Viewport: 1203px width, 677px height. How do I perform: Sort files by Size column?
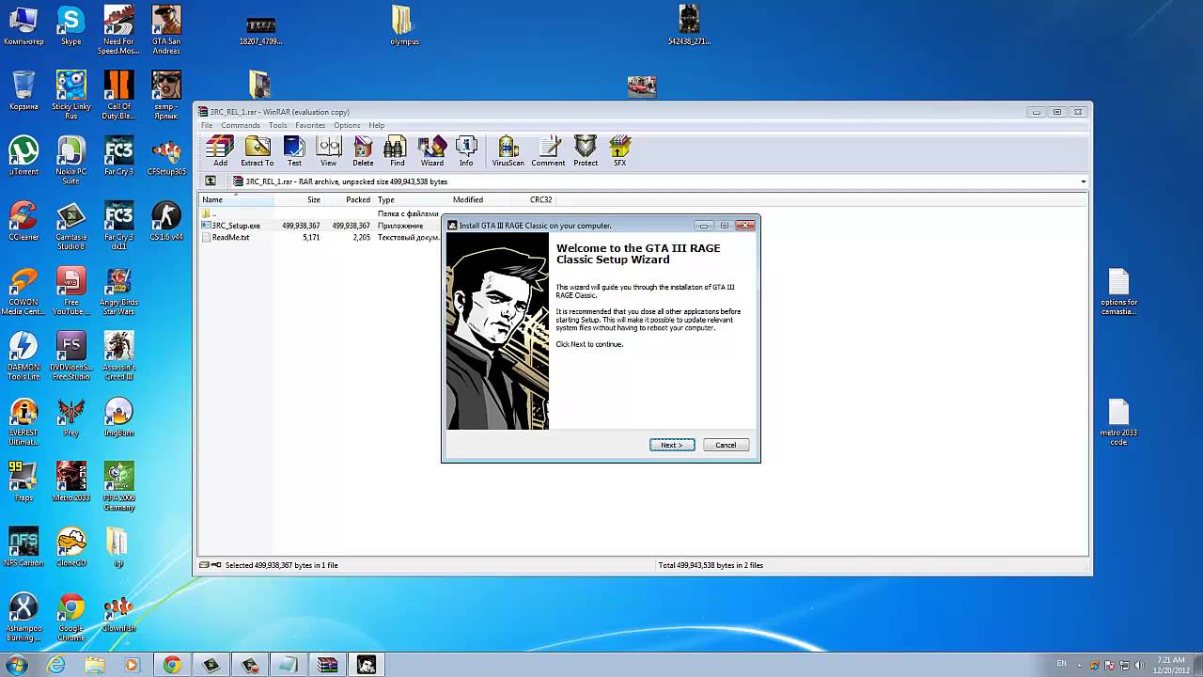pyautogui.click(x=298, y=199)
